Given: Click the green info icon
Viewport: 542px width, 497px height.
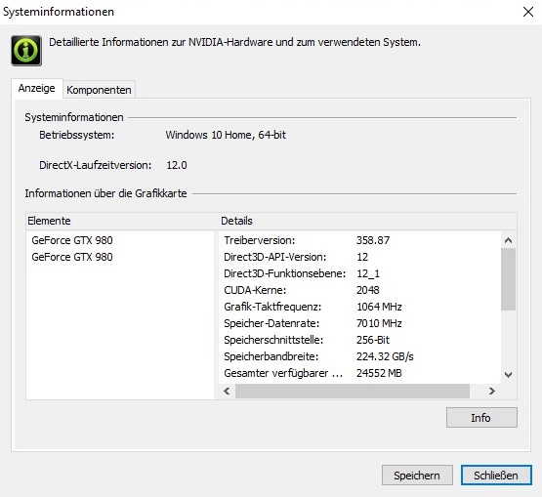Looking at the screenshot, I should [26, 51].
